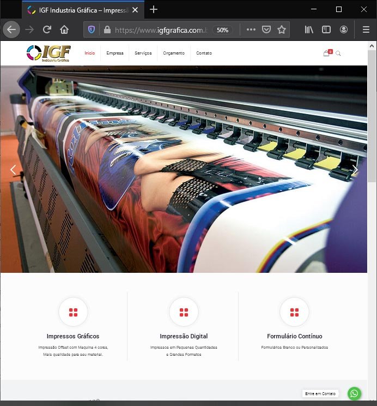377x406 pixels.
Task: Open the Firefox library icon
Action: coord(309,30)
